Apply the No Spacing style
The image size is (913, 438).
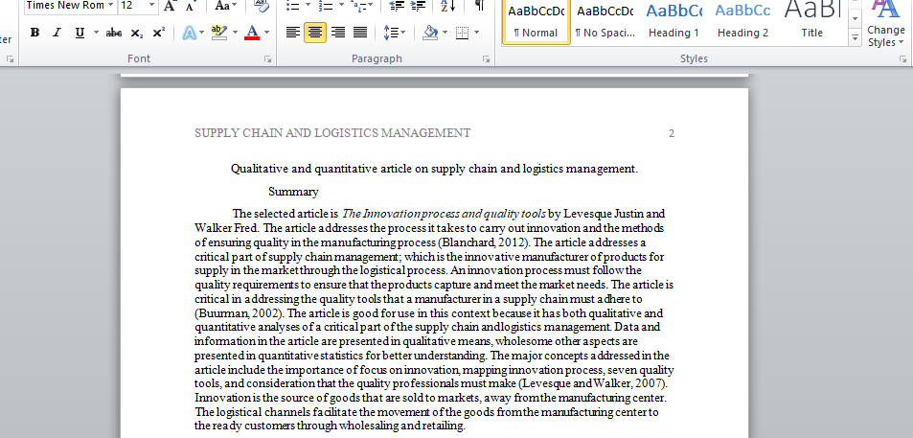point(605,21)
